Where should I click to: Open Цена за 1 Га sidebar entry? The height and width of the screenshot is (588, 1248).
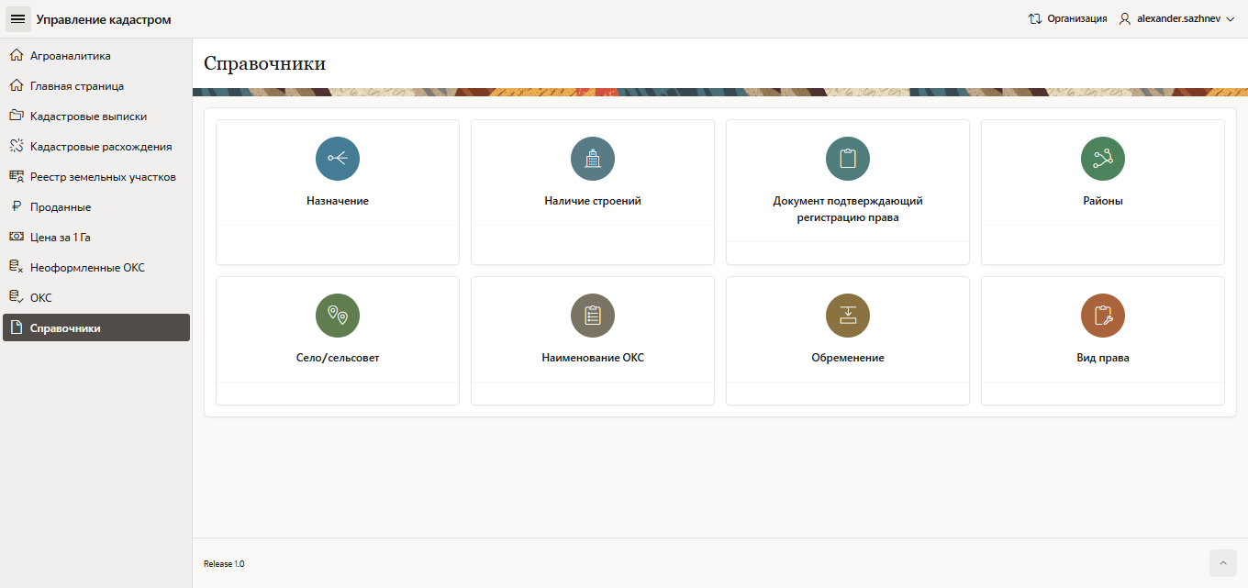(61, 238)
